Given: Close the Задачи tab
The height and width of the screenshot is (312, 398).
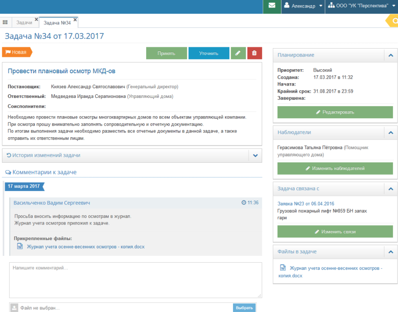Looking at the screenshot, I should pos(36,19).
